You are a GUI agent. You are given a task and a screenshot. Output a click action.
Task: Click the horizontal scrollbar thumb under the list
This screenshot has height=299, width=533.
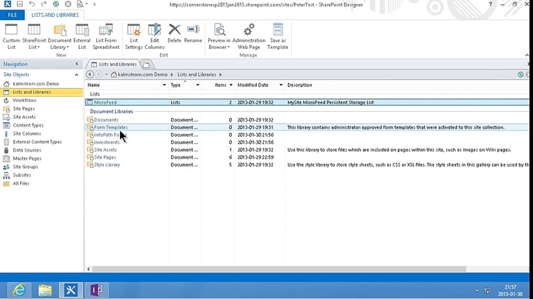coord(279,269)
